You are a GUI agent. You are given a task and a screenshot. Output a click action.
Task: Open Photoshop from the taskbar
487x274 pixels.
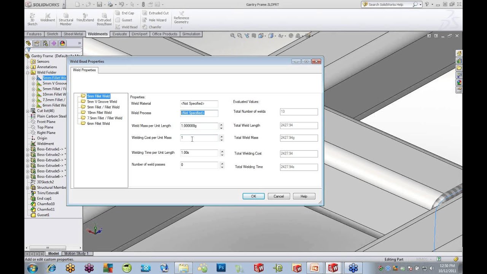coord(221,268)
